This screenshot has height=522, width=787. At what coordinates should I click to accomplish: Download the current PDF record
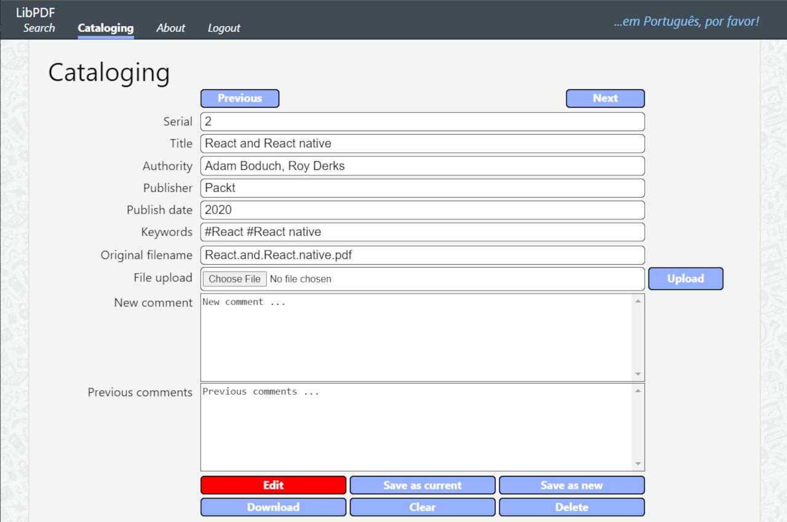pos(273,507)
